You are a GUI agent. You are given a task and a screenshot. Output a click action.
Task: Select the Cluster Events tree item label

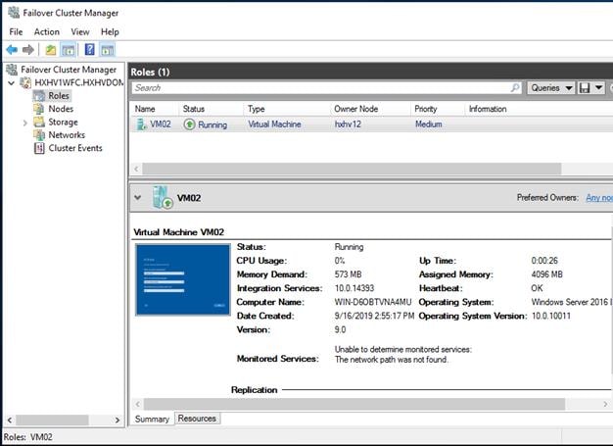point(75,148)
